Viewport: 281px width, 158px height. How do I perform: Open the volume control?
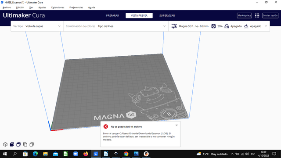[x=247, y=154]
